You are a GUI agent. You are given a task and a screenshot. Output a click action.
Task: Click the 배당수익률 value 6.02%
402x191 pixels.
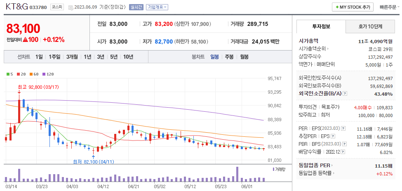(387, 152)
